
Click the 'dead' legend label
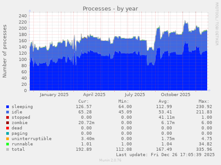[17, 128]
